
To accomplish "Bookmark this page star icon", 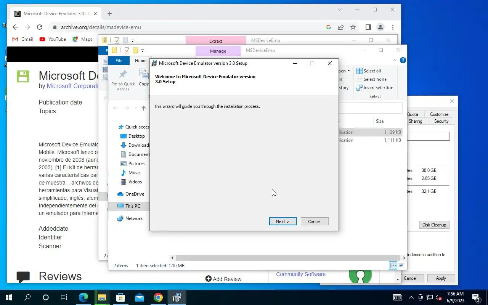I will coord(353,27).
